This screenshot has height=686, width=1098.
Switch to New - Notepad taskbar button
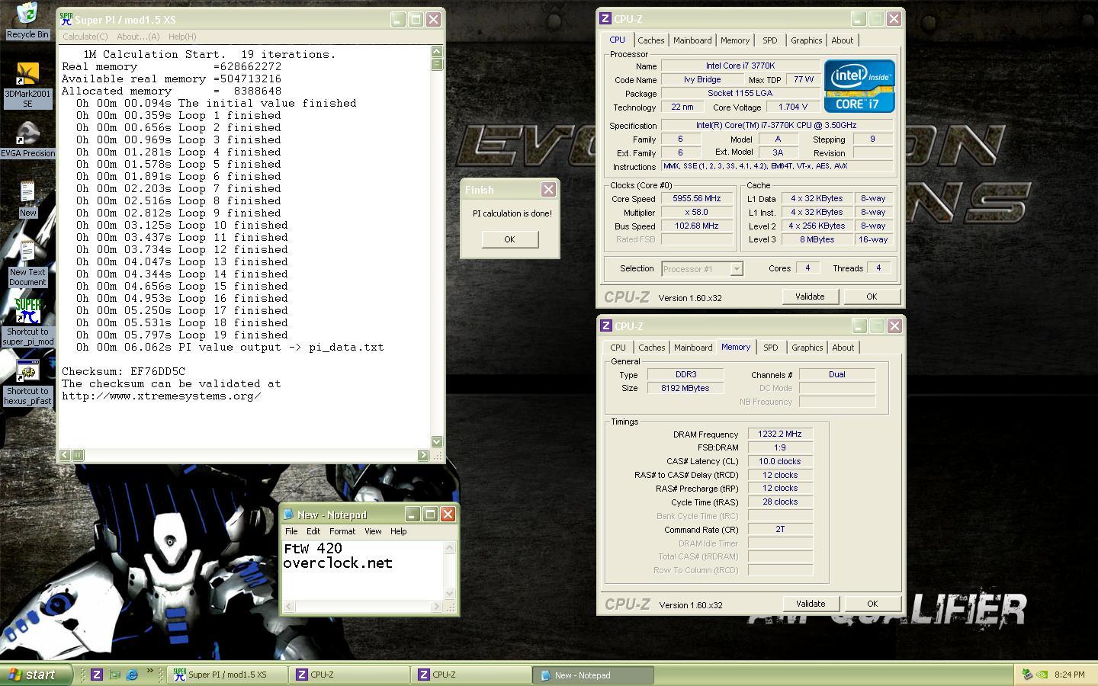(x=595, y=675)
